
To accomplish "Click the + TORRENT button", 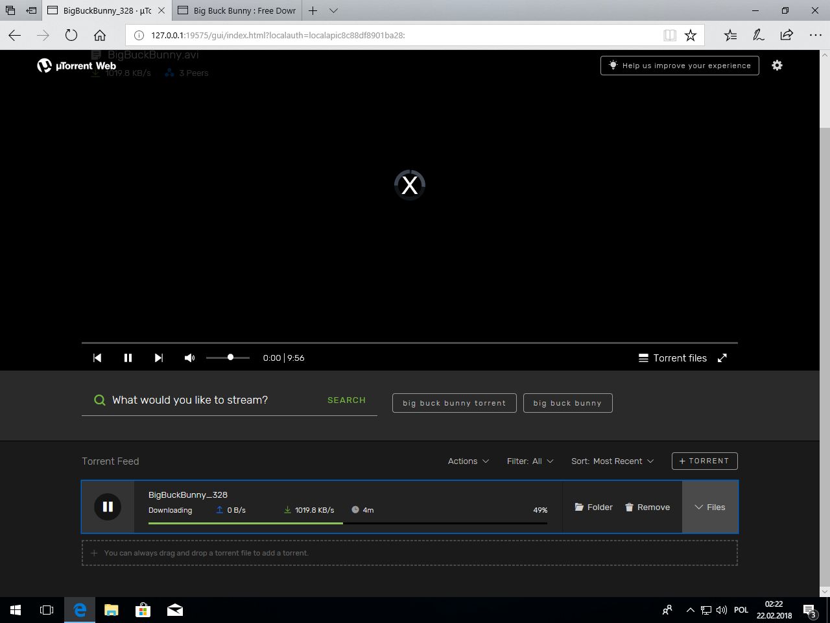I will (705, 461).
